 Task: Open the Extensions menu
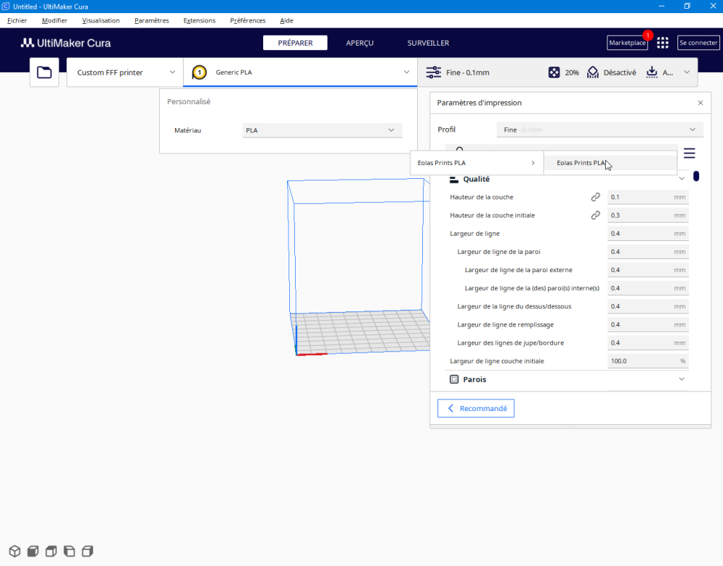point(200,20)
